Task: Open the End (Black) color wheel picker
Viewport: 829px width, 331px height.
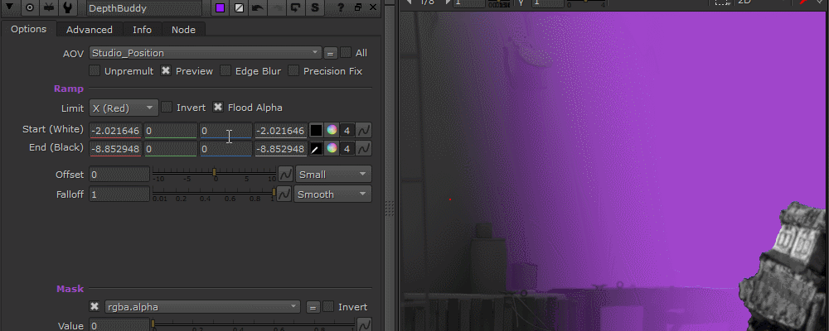Action: (x=332, y=149)
